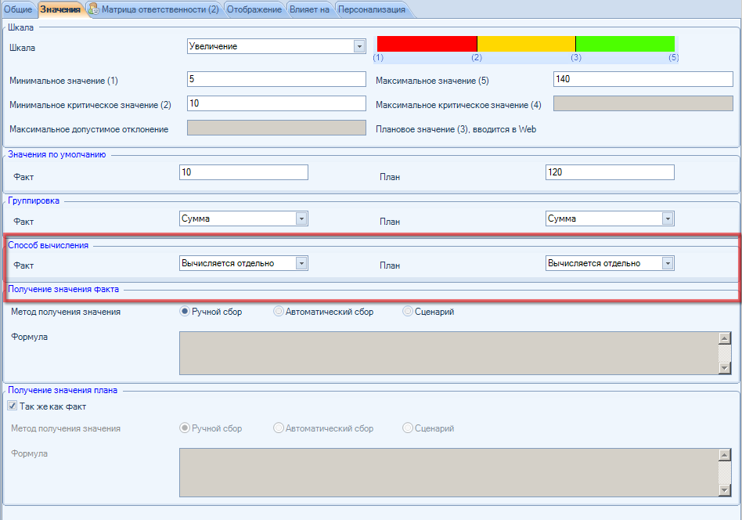Choose Сценарий method for факт value

(x=408, y=312)
